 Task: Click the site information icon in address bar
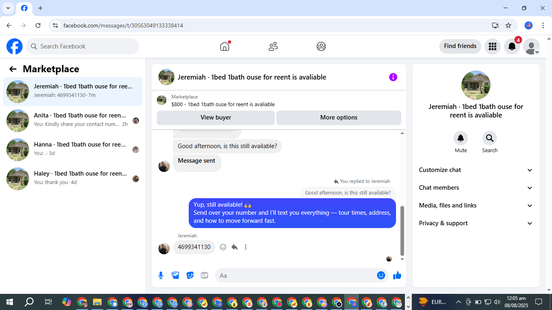pos(55,25)
